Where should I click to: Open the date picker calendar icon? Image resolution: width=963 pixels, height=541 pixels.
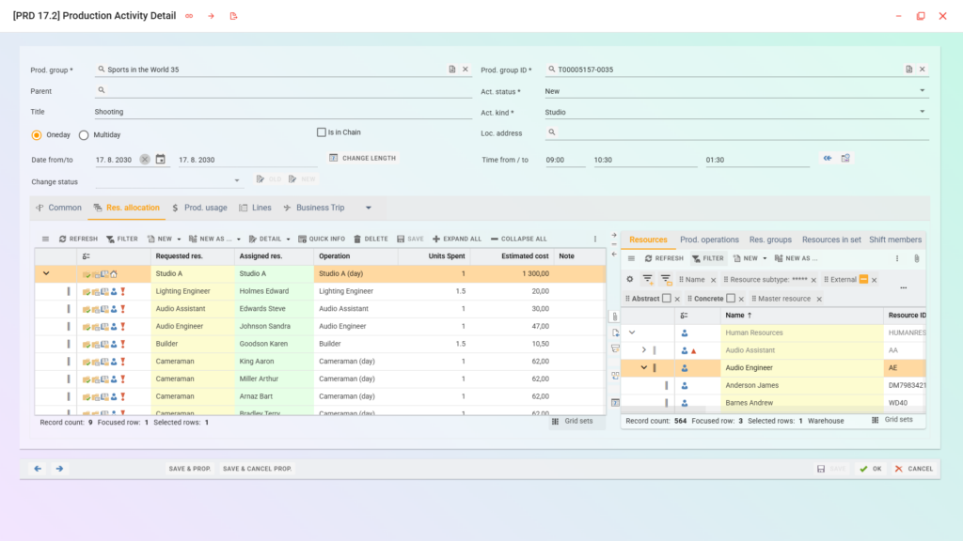161,160
